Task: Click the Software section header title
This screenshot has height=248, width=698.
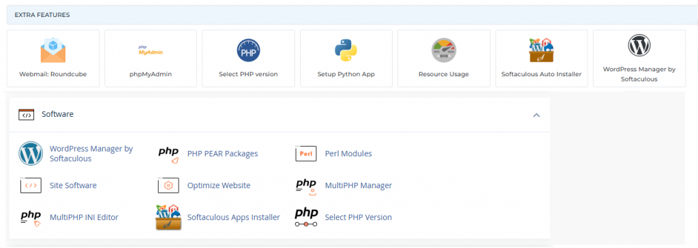Action: point(57,114)
